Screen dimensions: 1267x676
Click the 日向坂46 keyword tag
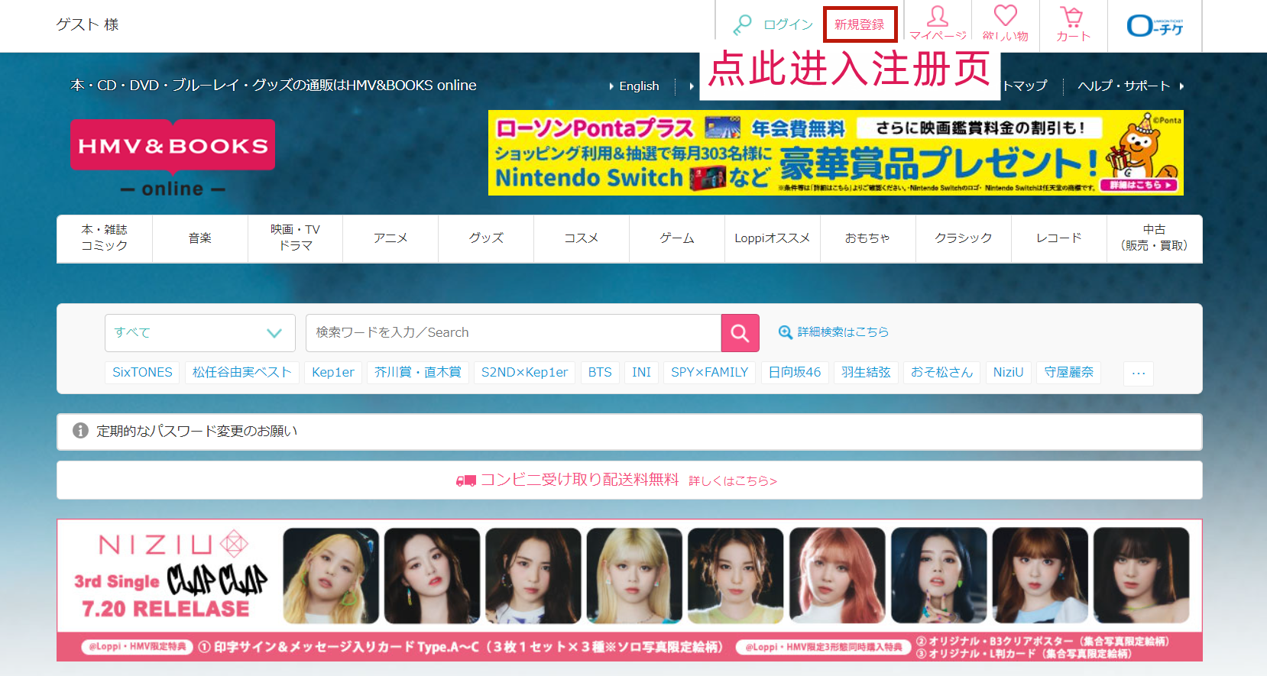(795, 373)
